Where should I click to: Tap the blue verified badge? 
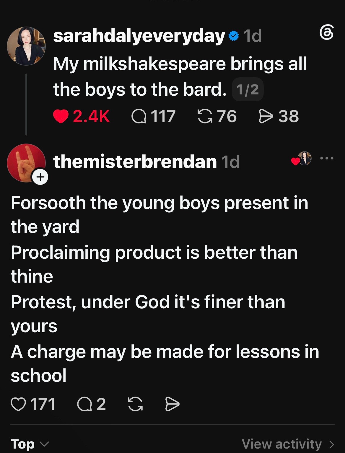pos(234,36)
